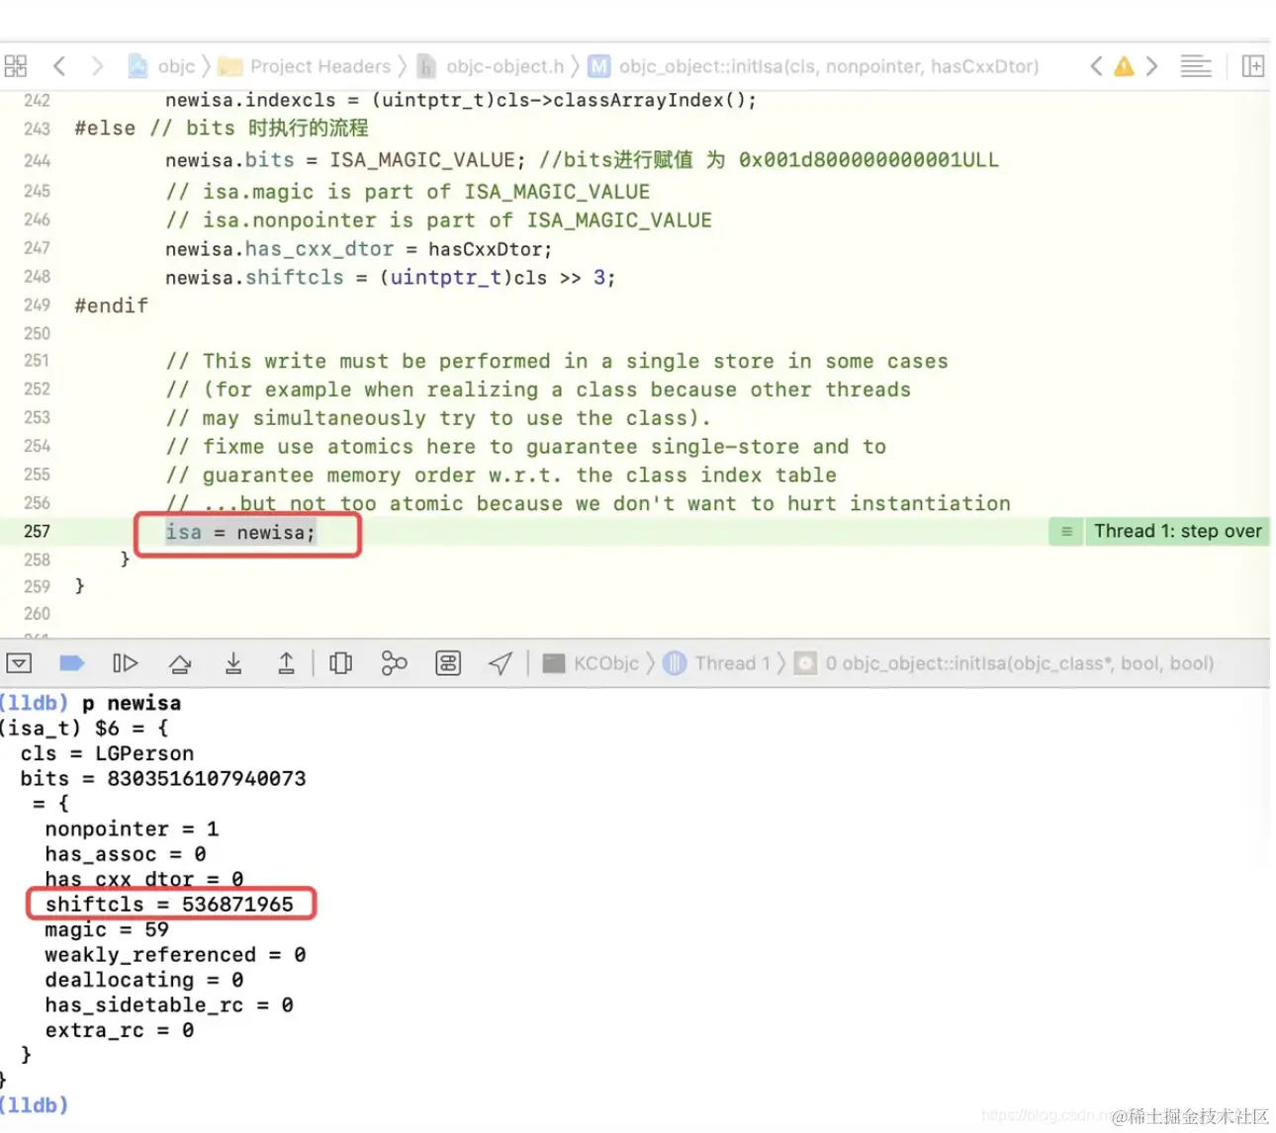Click line number 257 in gutter
The width and height of the screenshot is (1276, 1133).
37,531
